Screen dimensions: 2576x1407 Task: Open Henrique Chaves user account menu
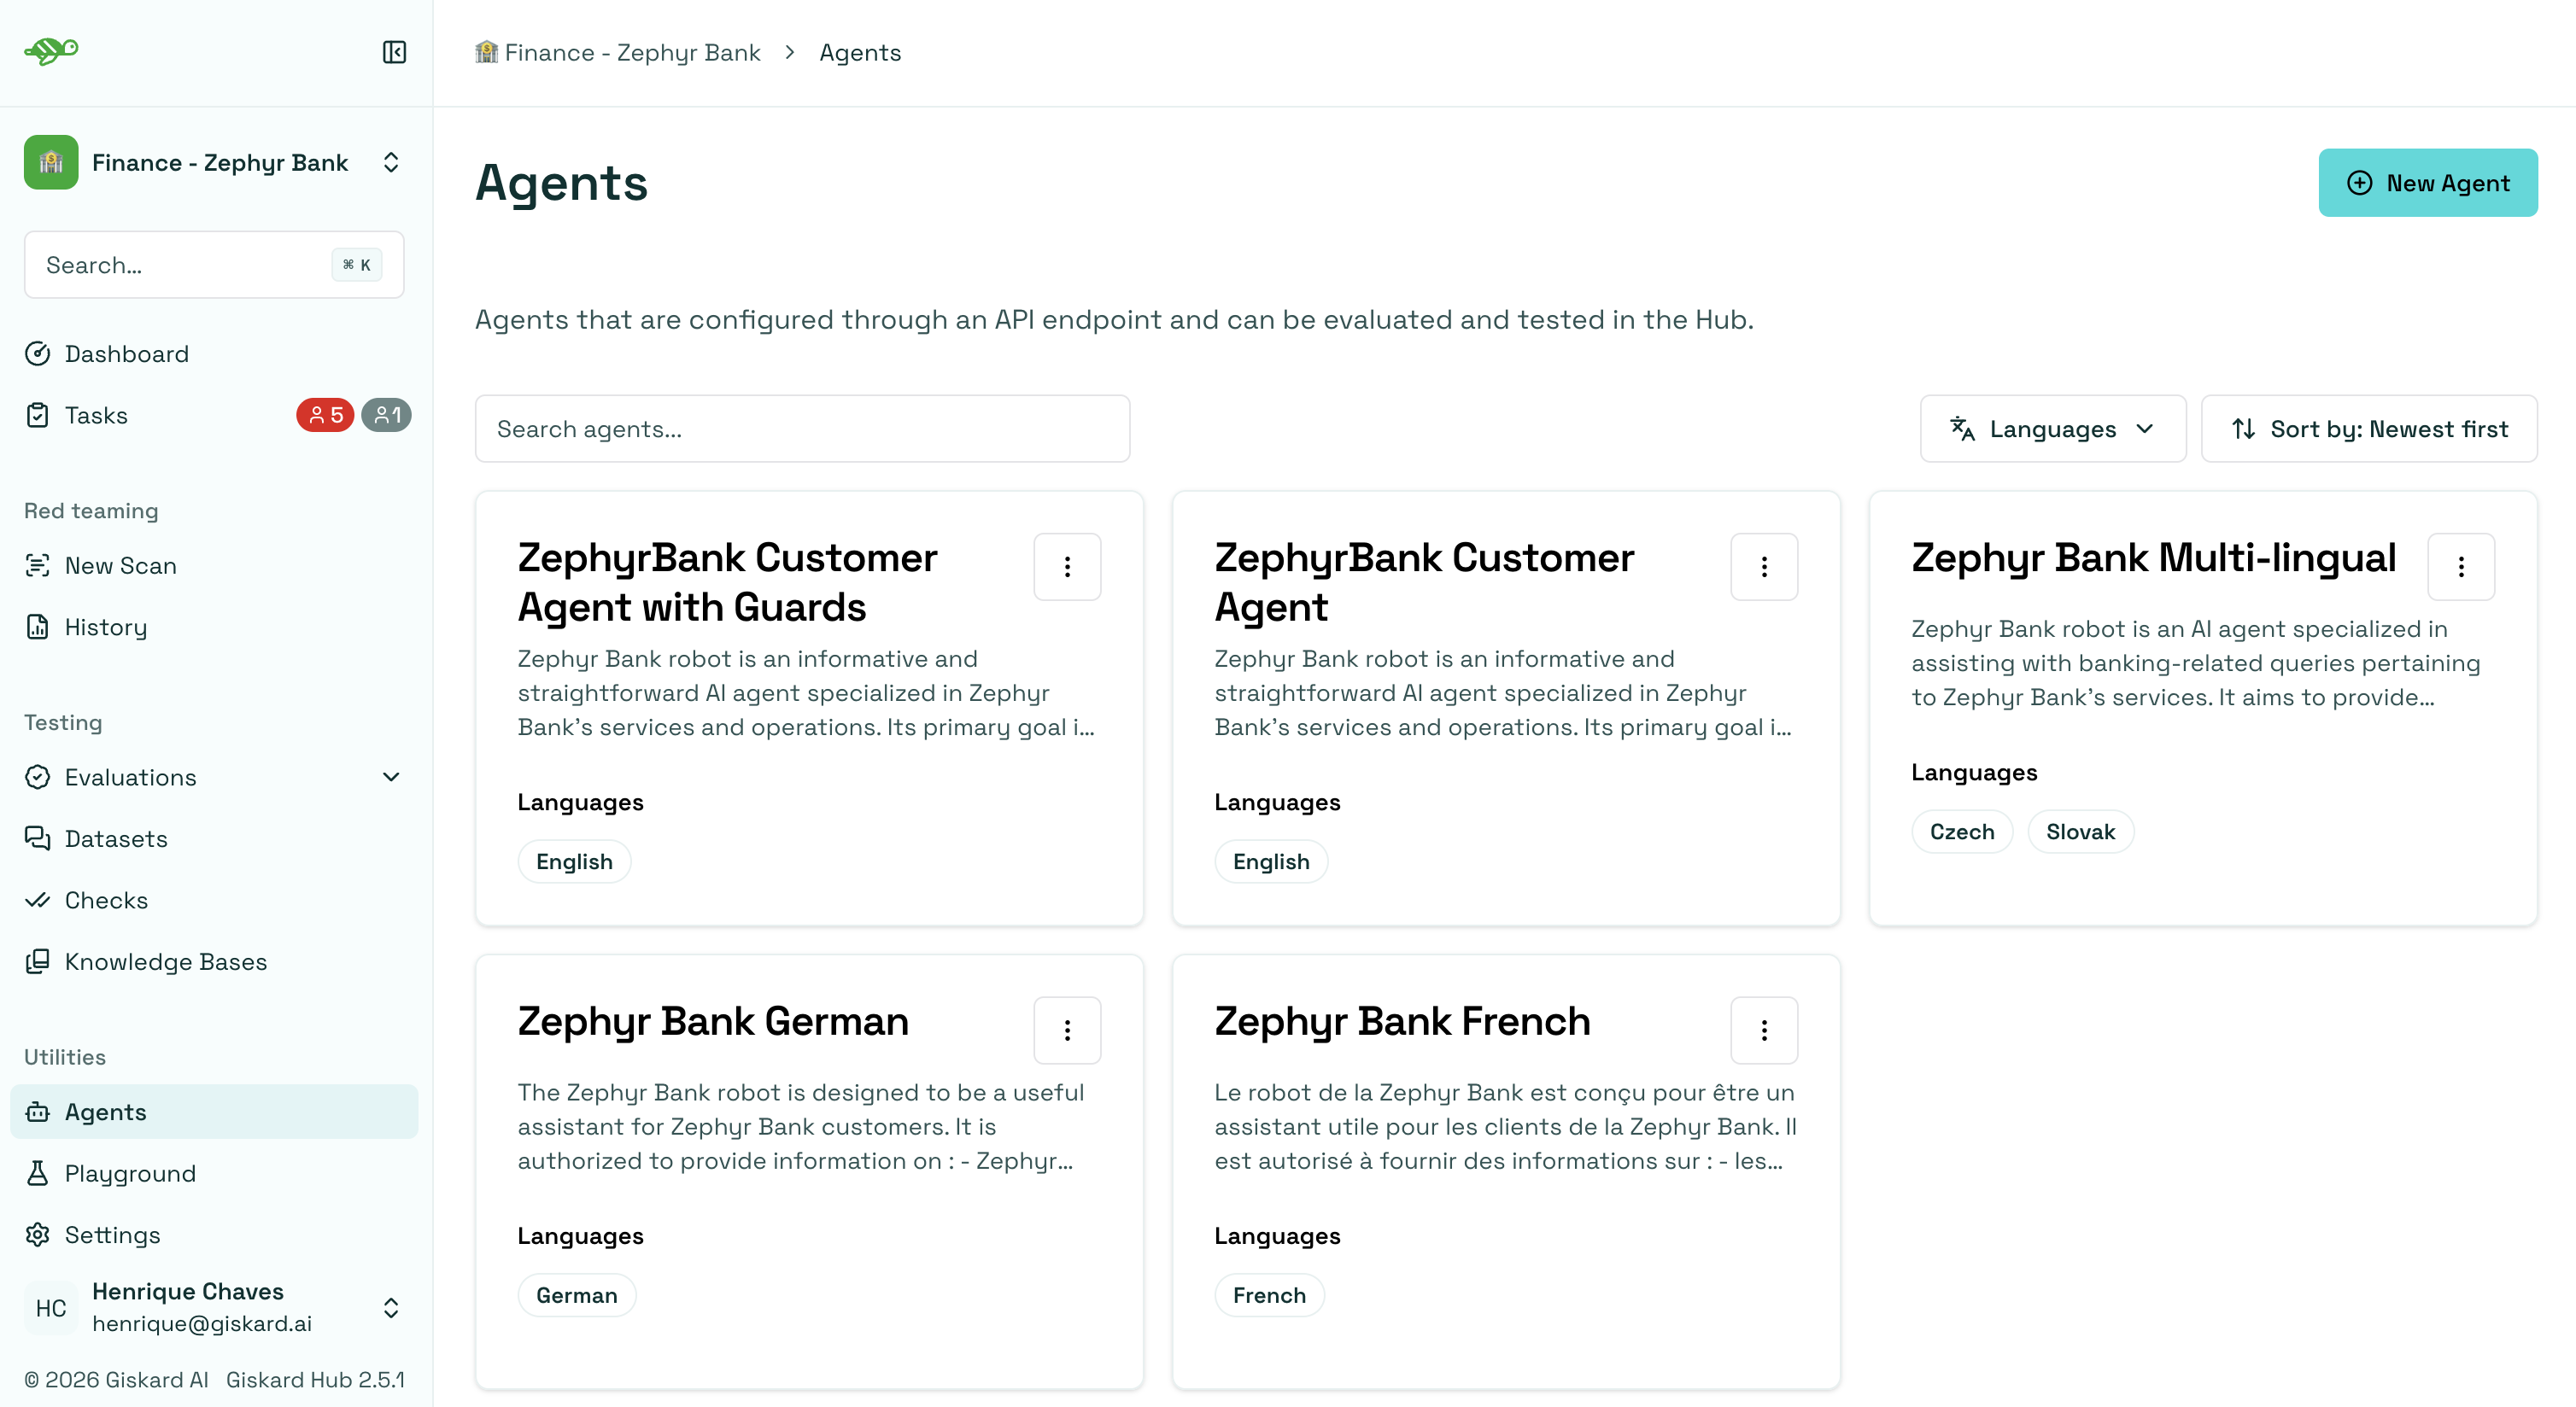click(214, 1307)
